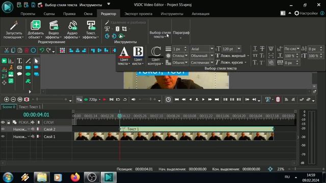Screen dimensions: 326x183
Task: Click the Redo arrow icon
Action: point(48,50)
